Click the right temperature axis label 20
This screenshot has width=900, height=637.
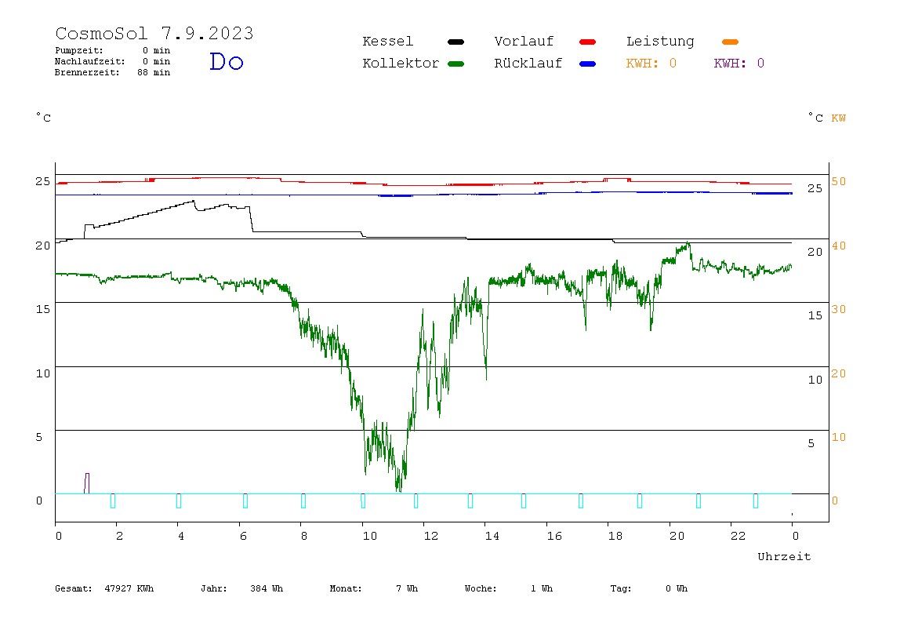tap(815, 252)
